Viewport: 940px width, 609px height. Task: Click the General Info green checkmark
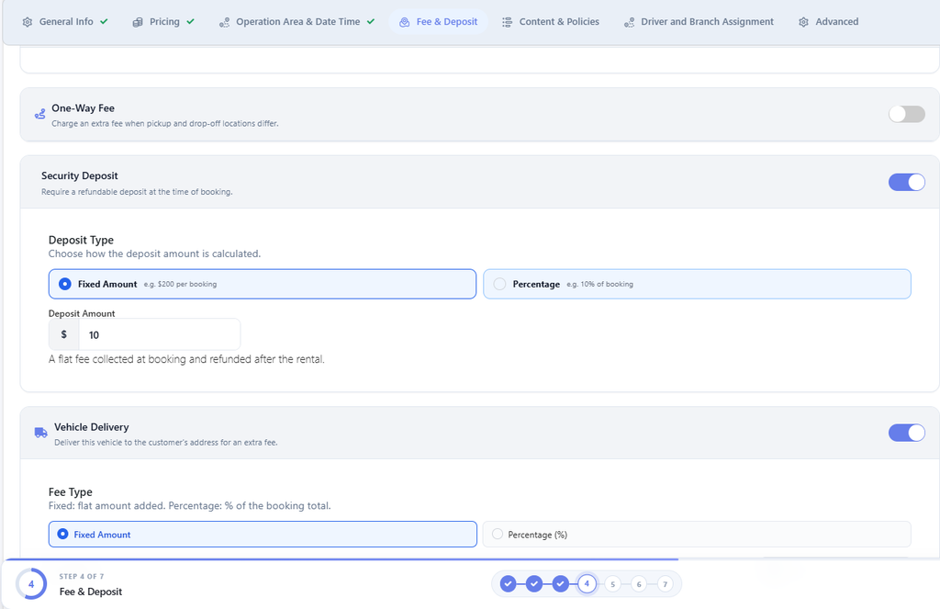(x=104, y=22)
